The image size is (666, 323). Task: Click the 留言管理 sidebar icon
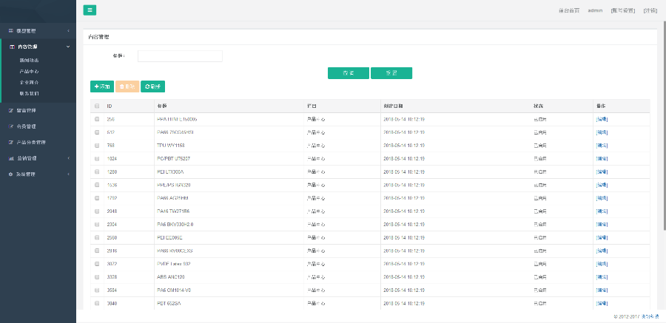point(10,110)
